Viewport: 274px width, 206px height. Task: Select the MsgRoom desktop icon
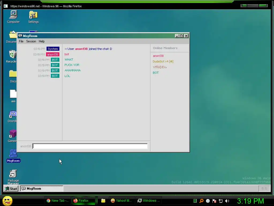coord(13,156)
